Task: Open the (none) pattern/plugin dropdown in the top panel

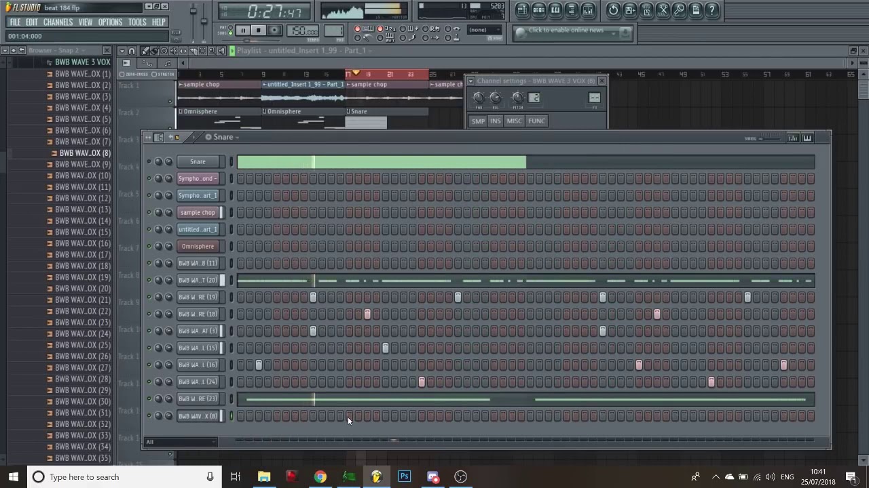Action: click(485, 30)
